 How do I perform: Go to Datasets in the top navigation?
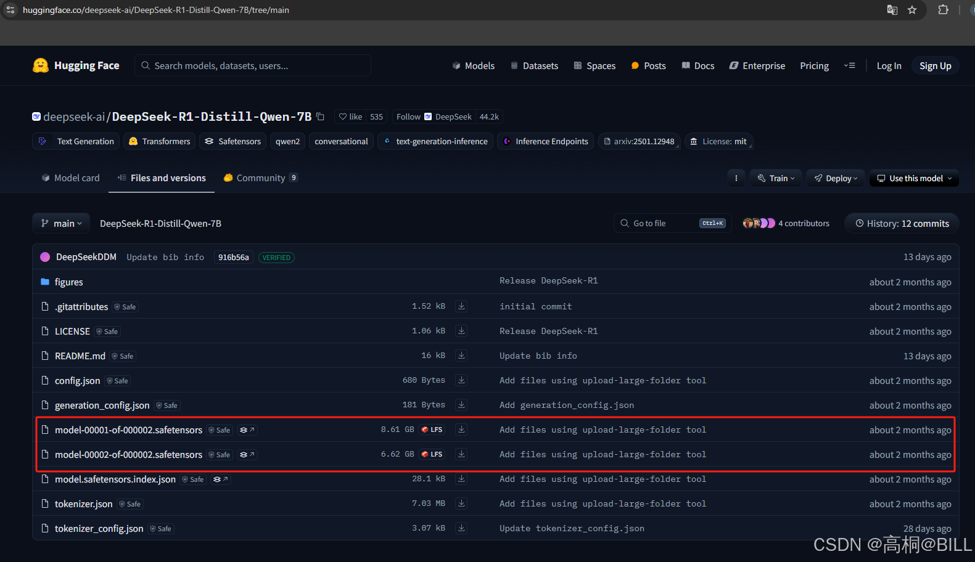tap(534, 66)
